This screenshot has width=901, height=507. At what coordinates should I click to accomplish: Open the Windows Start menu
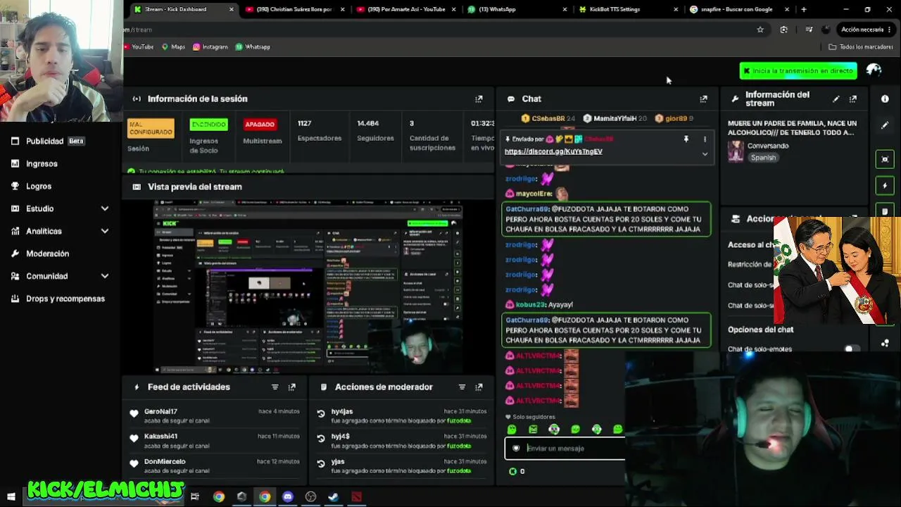pyautogui.click(x=11, y=497)
